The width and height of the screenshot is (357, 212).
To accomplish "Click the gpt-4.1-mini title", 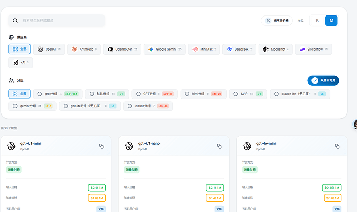I will point(31,144).
